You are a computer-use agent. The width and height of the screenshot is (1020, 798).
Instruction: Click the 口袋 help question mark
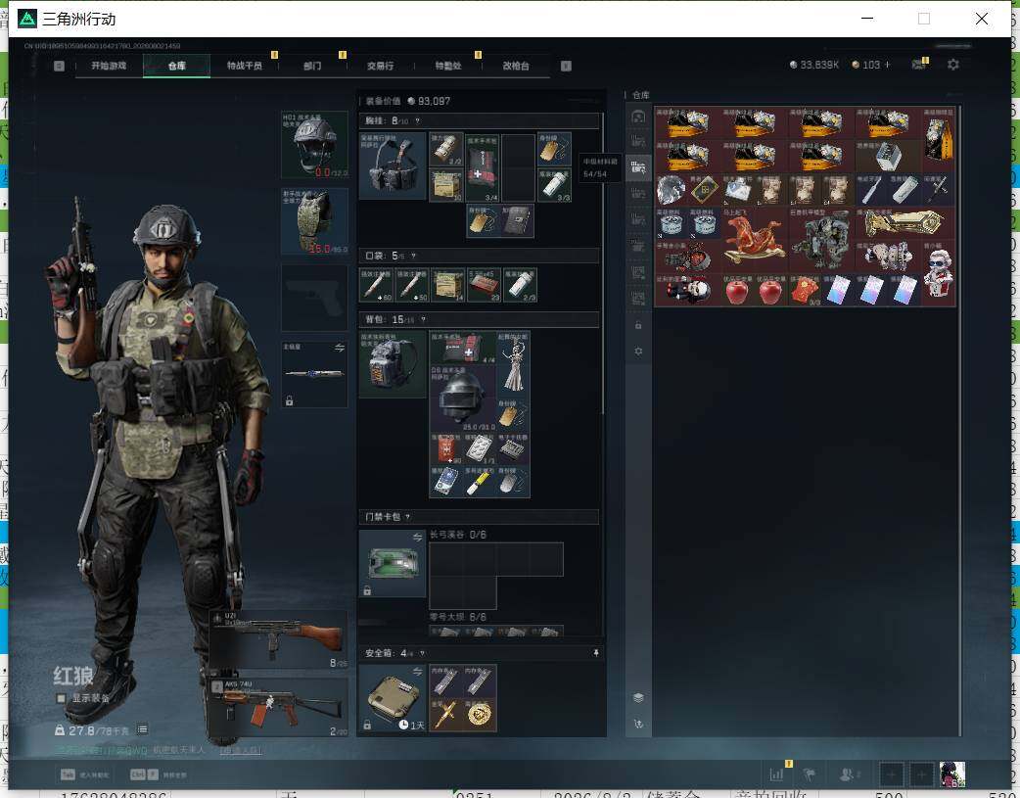(x=413, y=256)
